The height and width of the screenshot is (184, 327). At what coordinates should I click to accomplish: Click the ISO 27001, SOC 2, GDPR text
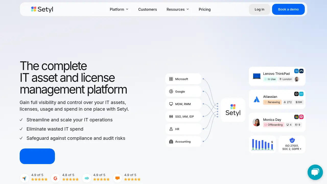pyautogui.click(x=292, y=147)
